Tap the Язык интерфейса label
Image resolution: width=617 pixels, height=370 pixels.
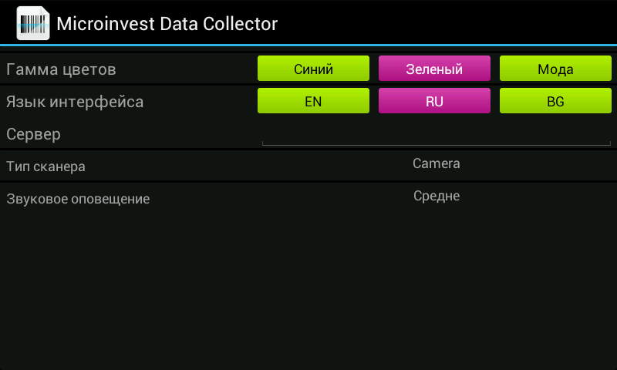click(x=75, y=103)
